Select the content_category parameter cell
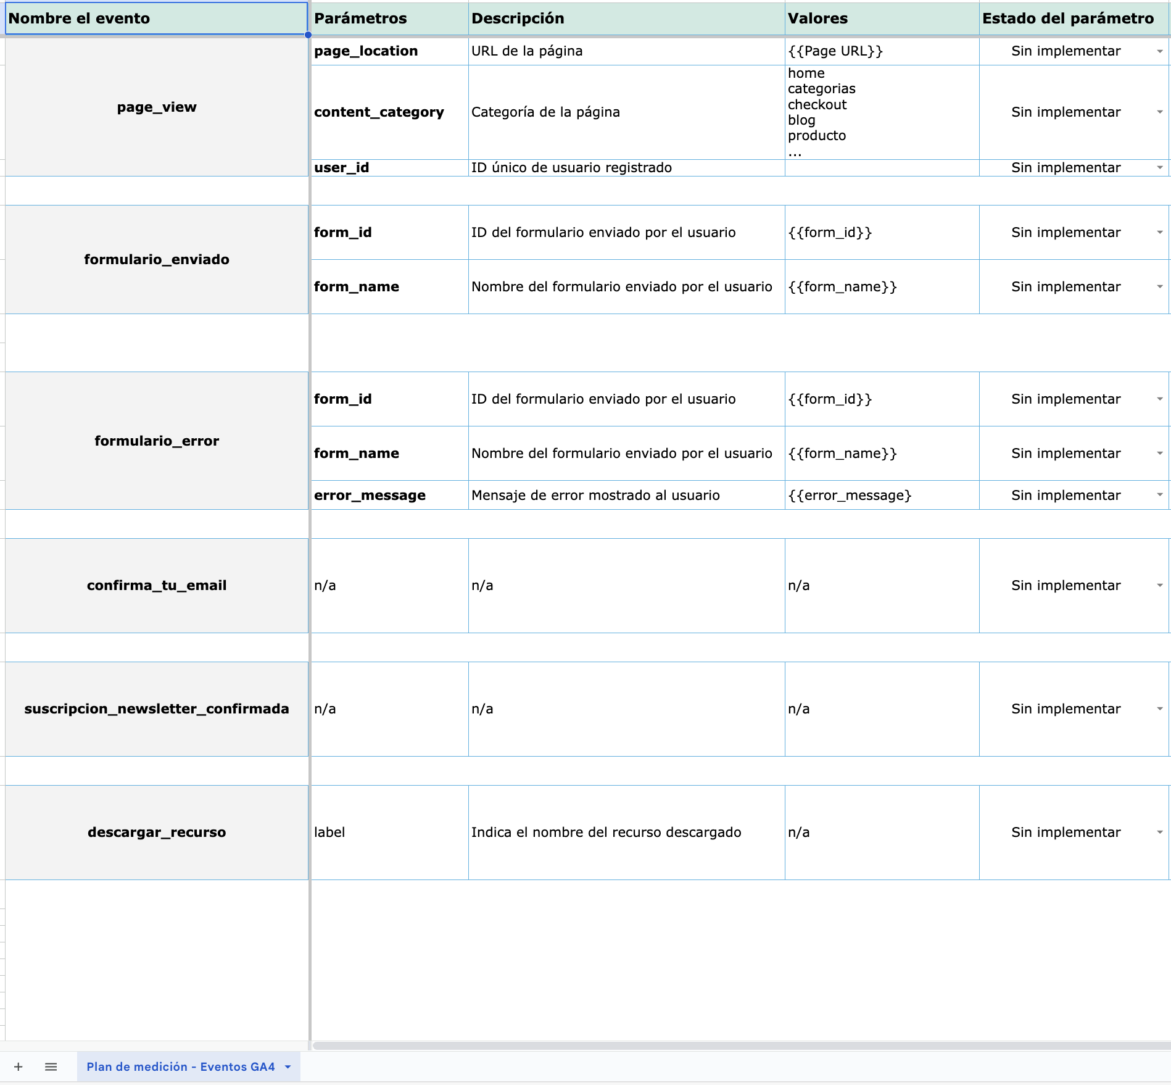 pyautogui.click(x=390, y=112)
